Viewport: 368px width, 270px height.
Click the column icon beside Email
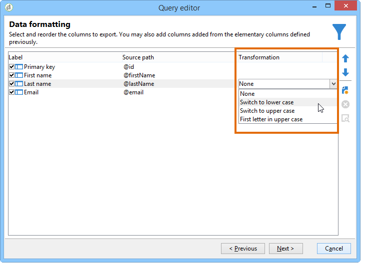(19, 92)
